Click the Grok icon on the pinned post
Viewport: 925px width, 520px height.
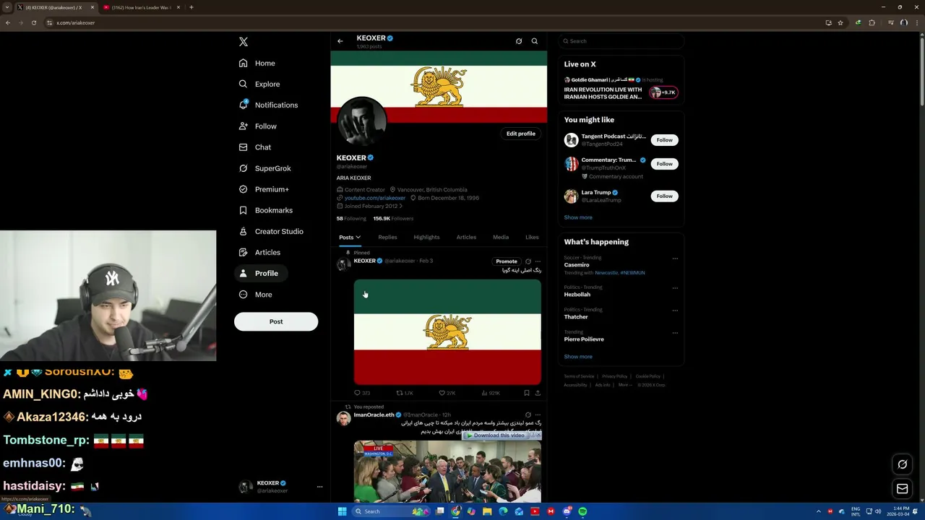[528, 261]
